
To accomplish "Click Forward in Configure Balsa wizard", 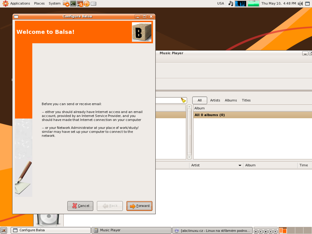I will tap(139, 206).
